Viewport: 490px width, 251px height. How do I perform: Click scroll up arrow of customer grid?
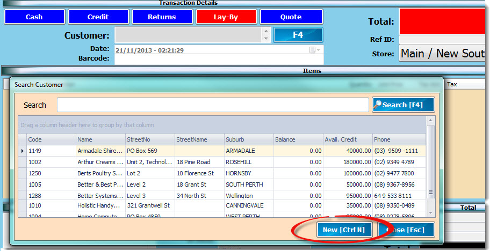click(x=430, y=120)
